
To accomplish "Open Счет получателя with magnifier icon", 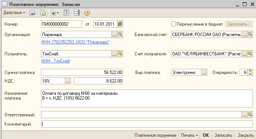I will point(250,54).
